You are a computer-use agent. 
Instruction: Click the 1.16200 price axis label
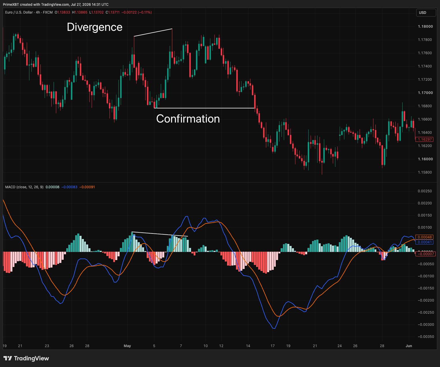(425, 146)
